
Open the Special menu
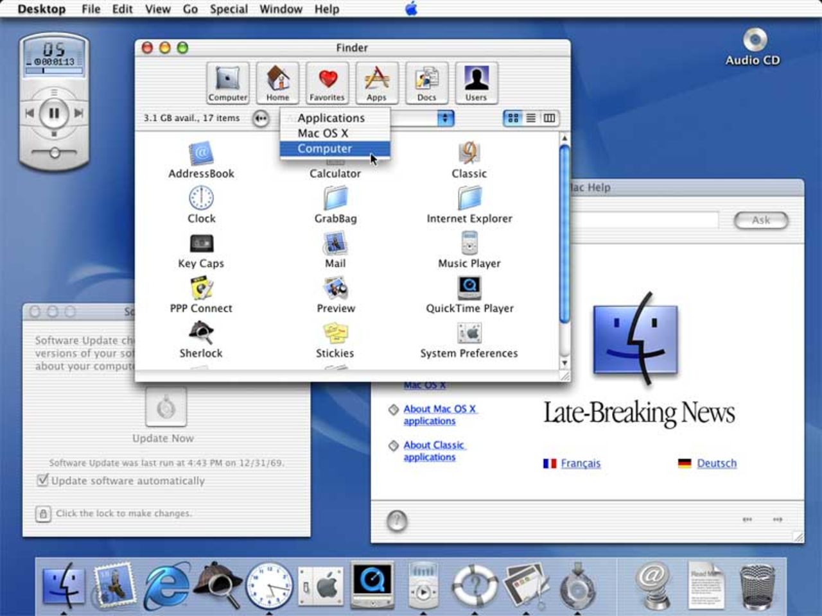[x=228, y=9]
